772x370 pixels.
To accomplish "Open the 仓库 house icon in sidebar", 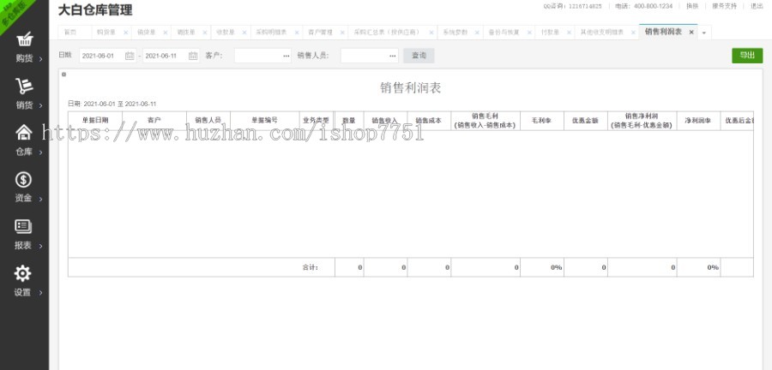I will click(24, 133).
